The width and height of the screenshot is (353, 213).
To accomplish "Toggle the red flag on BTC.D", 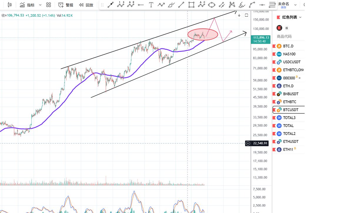I will 274,46.
